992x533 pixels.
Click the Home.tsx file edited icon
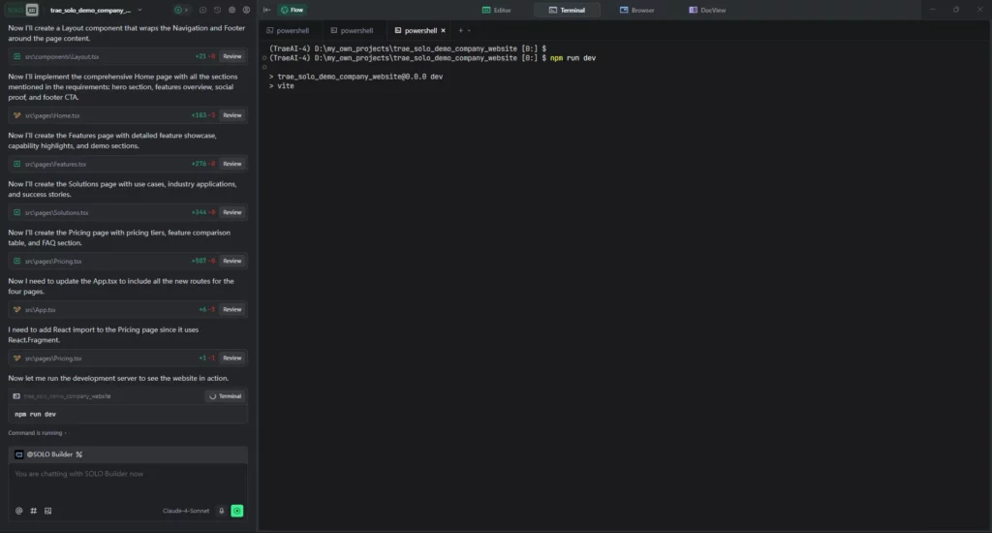(x=17, y=115)
